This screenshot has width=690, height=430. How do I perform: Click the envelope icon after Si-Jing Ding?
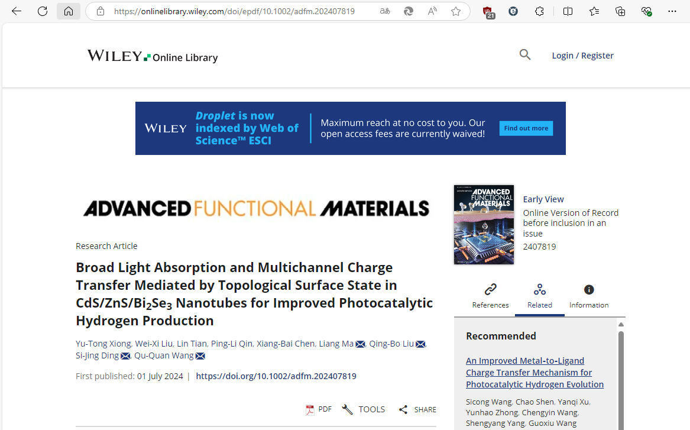coord(125,356)
